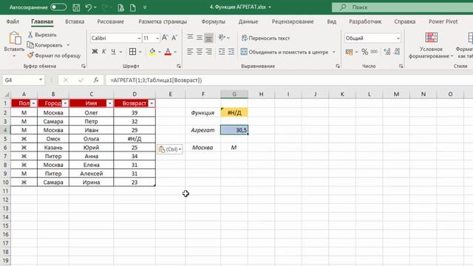The height and width of the screenshot is (266, 473).
Task: Expand the fill color dropdown arrow
Action: tap(160, 52)
